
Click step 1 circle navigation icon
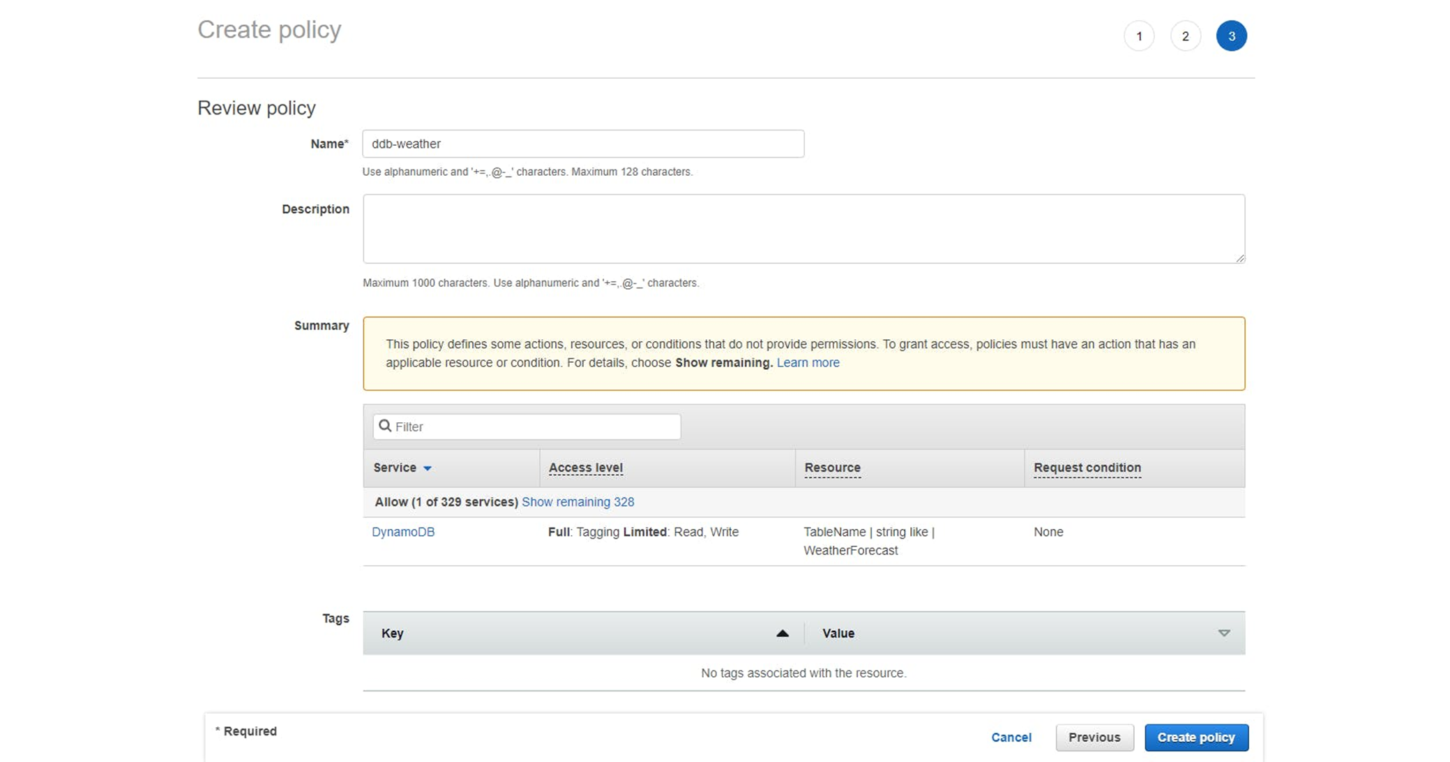(1140, 36)
